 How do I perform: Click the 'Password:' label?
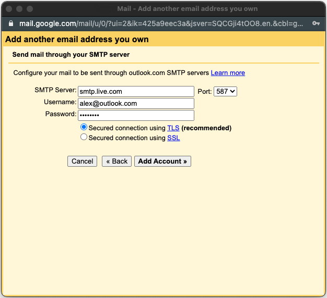click(x=61, y=114)
